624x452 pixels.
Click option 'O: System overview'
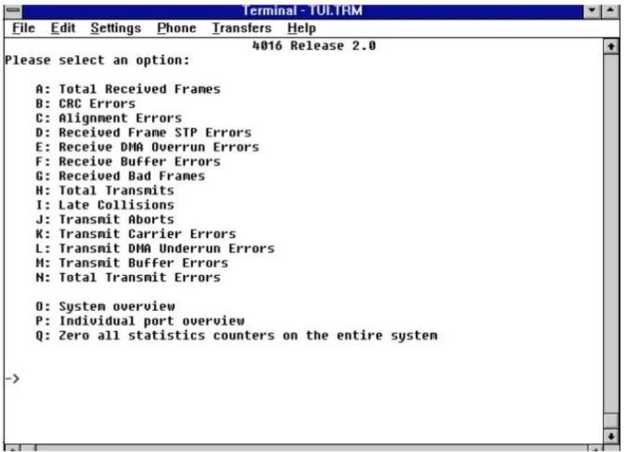[105, 306]
